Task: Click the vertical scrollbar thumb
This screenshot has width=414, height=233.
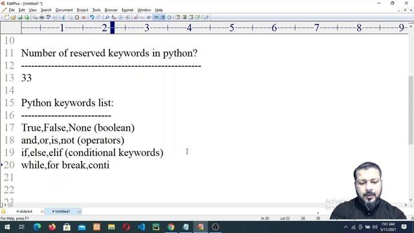Action: pos(411,110)
